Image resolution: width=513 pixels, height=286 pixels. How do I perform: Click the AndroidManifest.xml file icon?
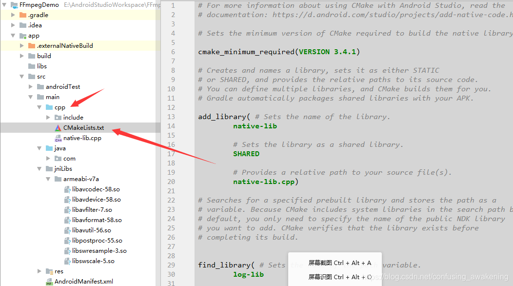point(49,282)
